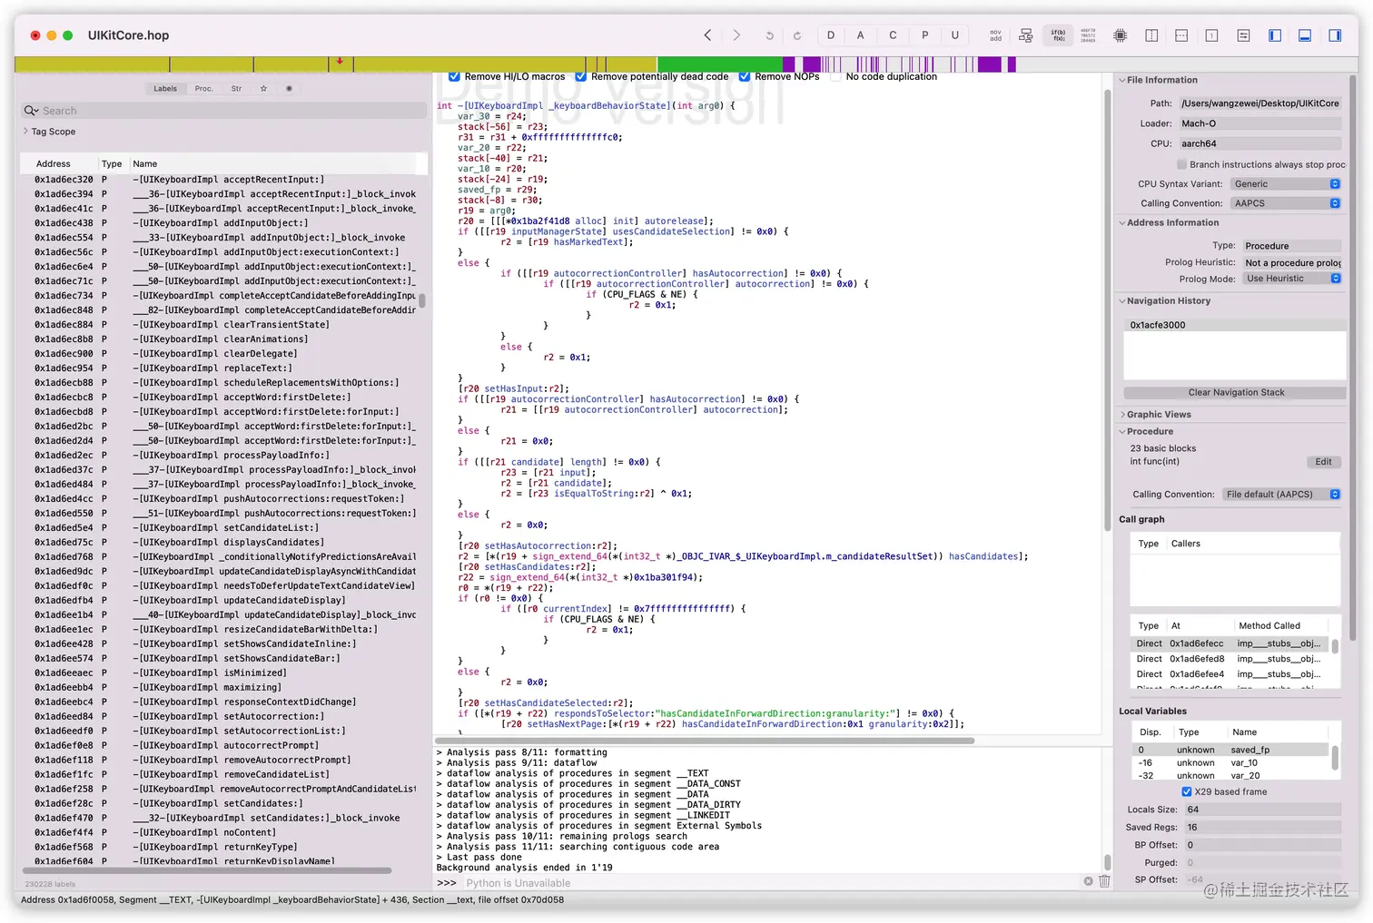Viewport: 1373px width, 923px height.
Task: Sort labels by Address column header
Action: click(59, 164)
